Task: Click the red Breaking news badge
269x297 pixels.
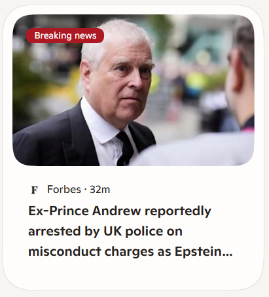Action: coord(65,35)
